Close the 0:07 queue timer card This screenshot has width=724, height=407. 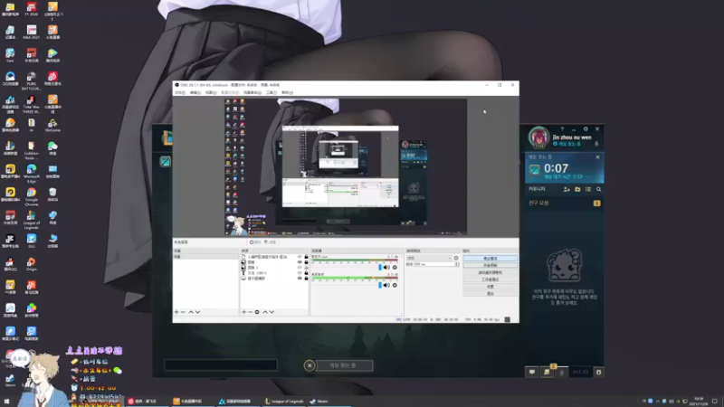coord(598,157)
